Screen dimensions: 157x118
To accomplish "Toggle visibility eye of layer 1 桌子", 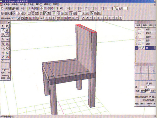I will click(139, 29).
